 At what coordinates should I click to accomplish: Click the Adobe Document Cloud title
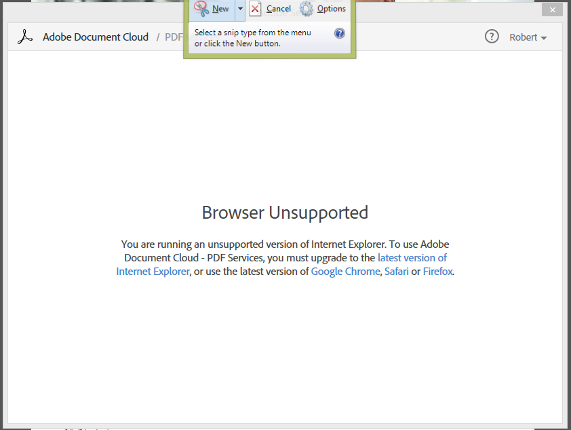(96, 37)
